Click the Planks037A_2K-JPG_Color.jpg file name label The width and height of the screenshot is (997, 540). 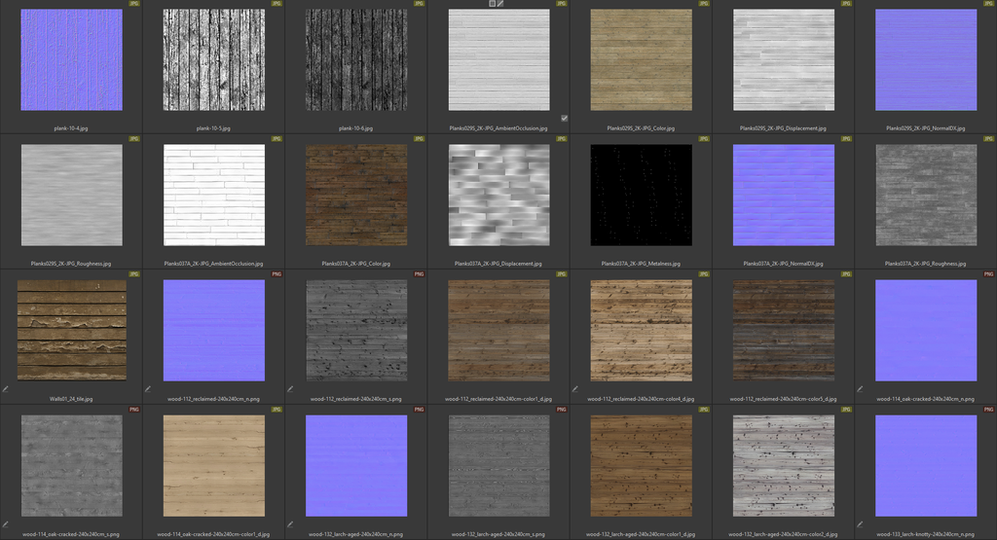355,264
